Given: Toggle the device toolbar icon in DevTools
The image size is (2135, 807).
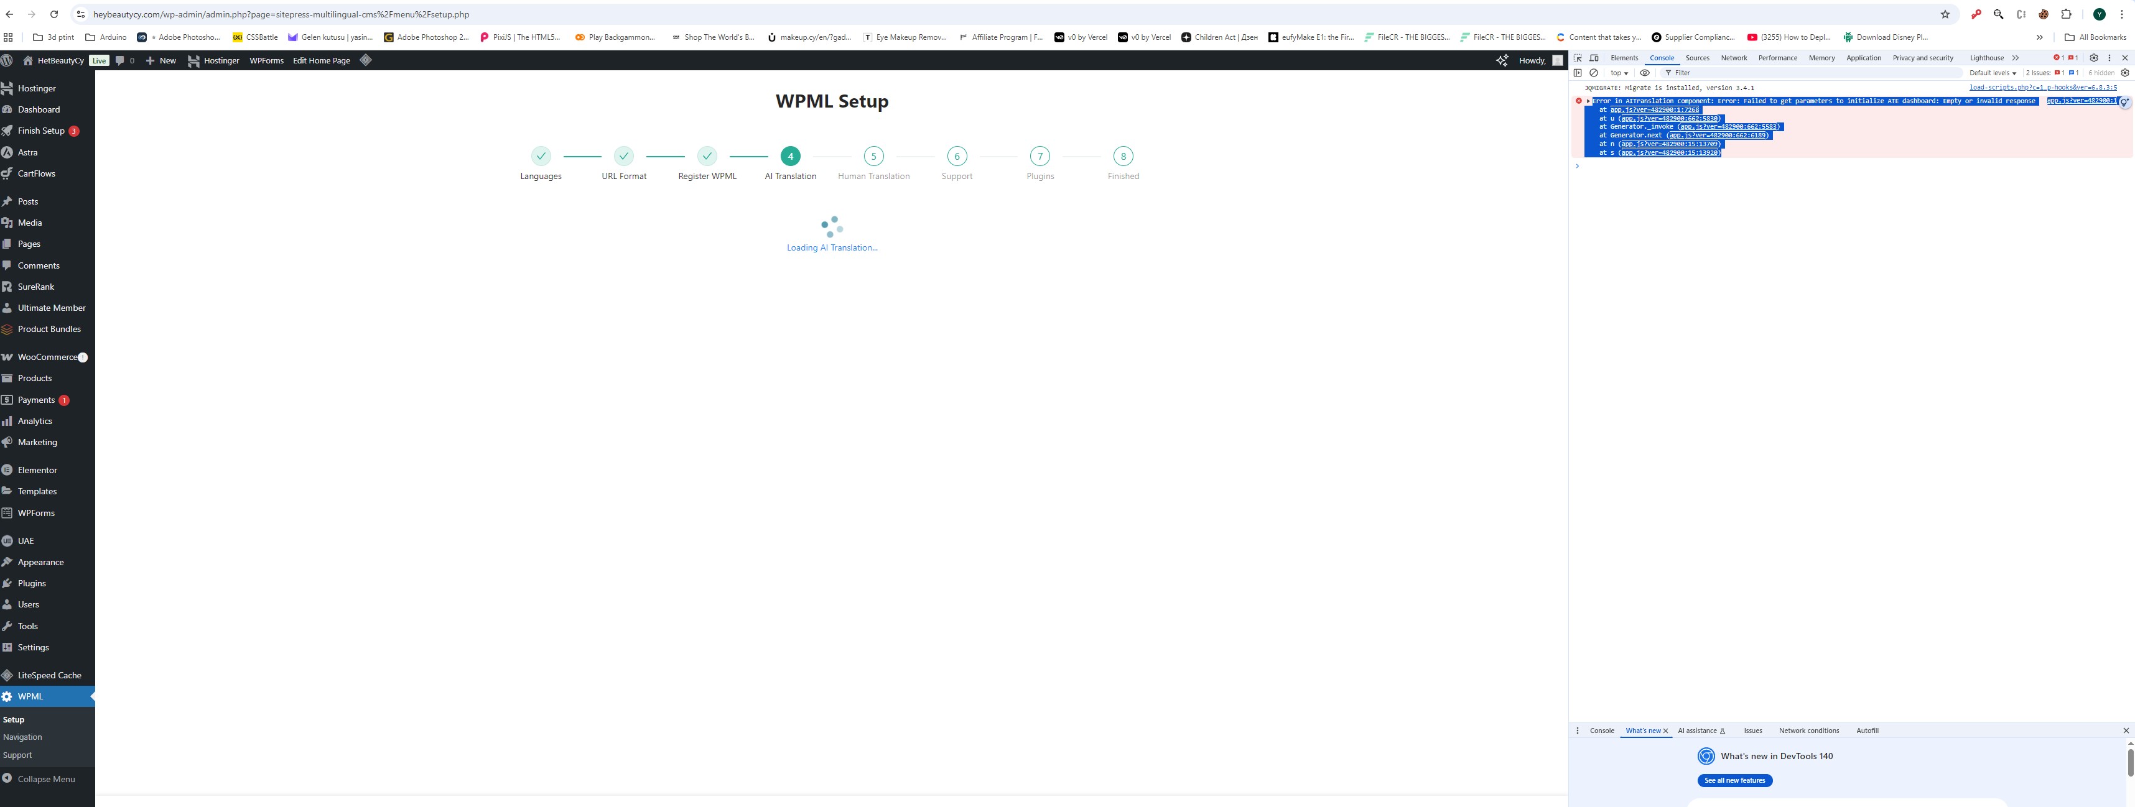Looking at the screenshot, I should pyautogui.click(x=1594, y=58).
